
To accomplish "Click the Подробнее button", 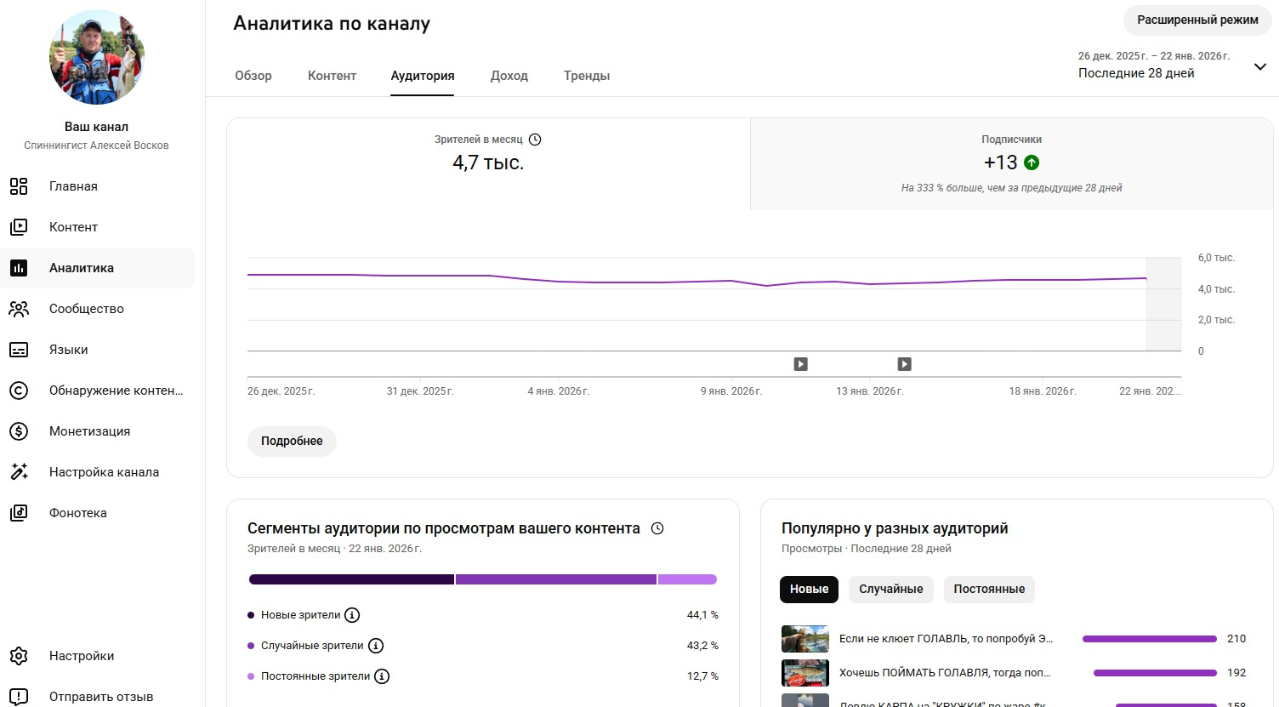I will click(292, 441).
